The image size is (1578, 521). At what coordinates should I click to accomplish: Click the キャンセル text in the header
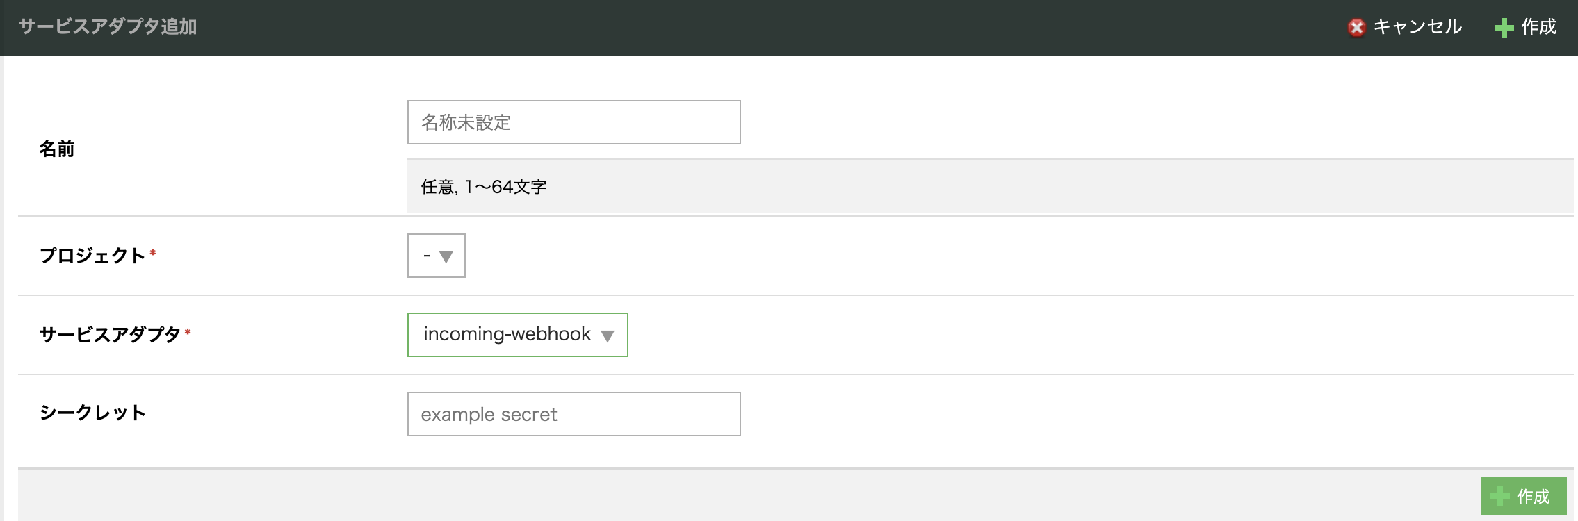coord(1418,27)
